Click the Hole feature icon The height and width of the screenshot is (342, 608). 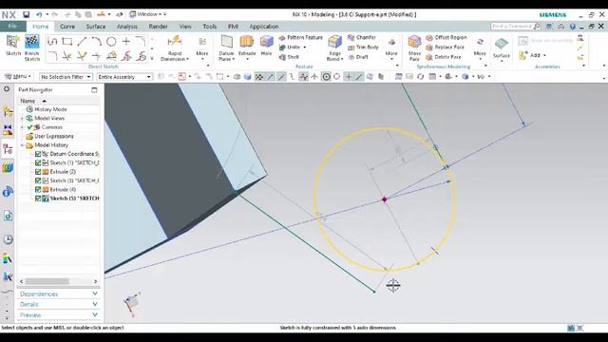(x=266, y=42)
